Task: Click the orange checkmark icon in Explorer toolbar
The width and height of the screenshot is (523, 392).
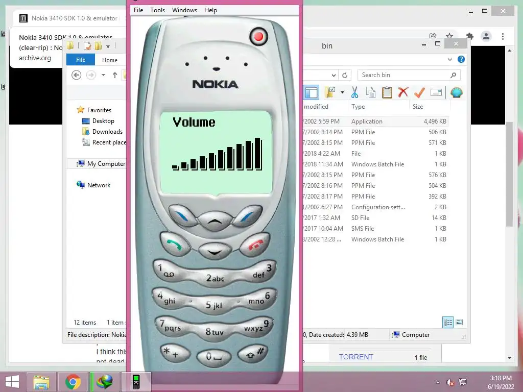Action: (x=419, y=92)
